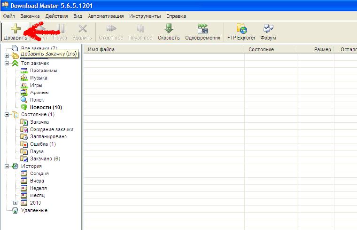Click the Новости (10) label
The height and width of the screenshot is (230, 357).
pyautogui.click(x=46, y=107)
